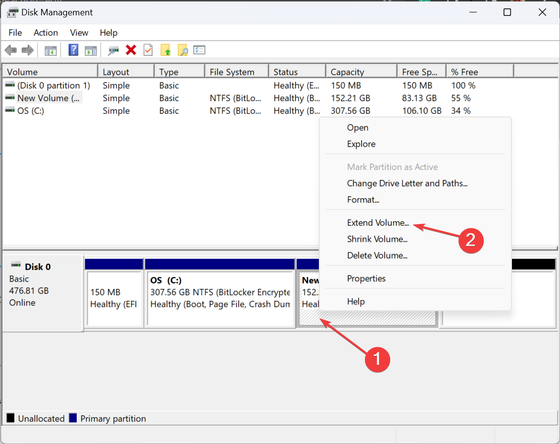This screenshot has height=444, width=560.
Task: Click the yellow up-arrow toolbar icon
Action: [x=166, y=50]
